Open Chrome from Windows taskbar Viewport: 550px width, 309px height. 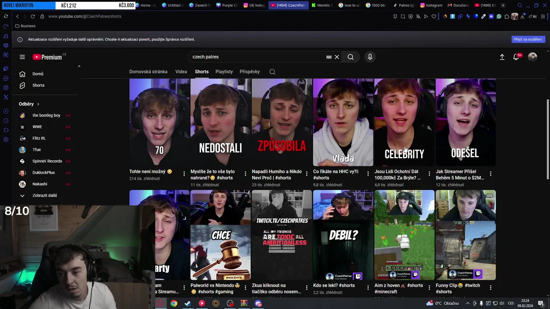tap(174, 303)
